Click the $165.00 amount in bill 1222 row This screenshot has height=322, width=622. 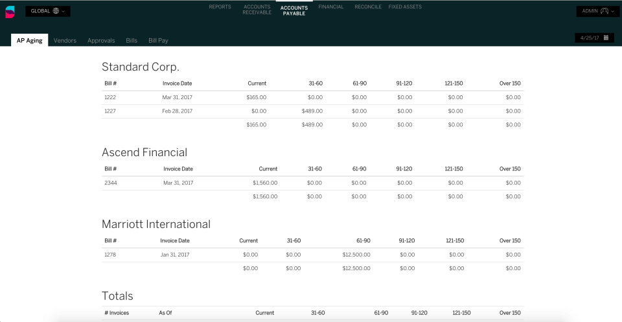(257, 97)
